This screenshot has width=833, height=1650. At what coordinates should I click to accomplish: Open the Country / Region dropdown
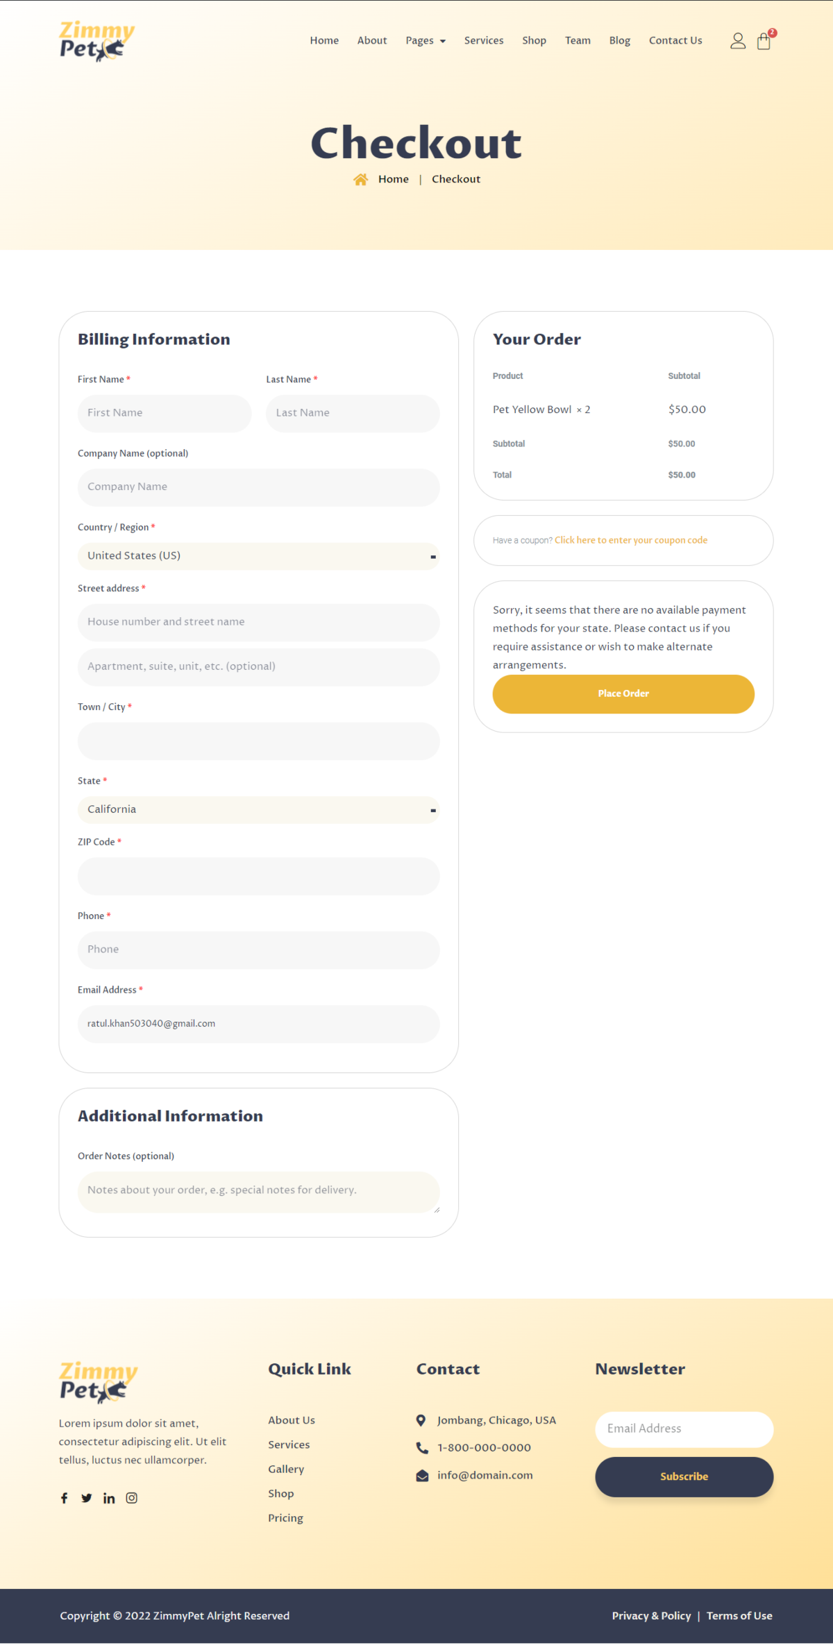258,556
